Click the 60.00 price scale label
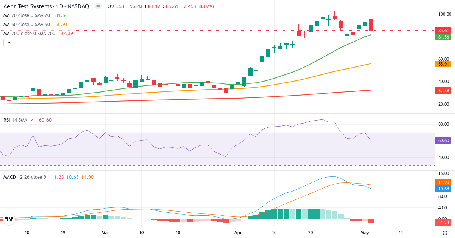This screenshot has width=455, height=238. 444,59
